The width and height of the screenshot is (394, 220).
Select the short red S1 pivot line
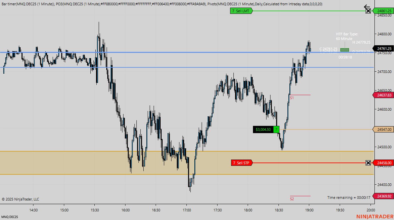[300, 95]
